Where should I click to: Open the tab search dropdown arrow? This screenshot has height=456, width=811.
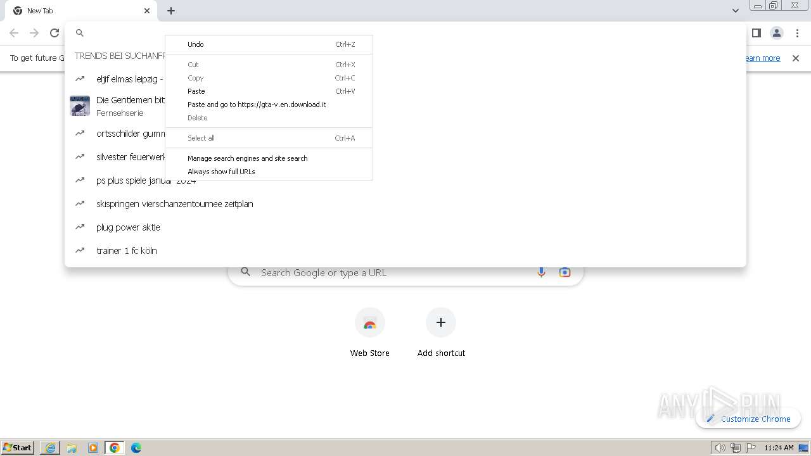[735, 11]
